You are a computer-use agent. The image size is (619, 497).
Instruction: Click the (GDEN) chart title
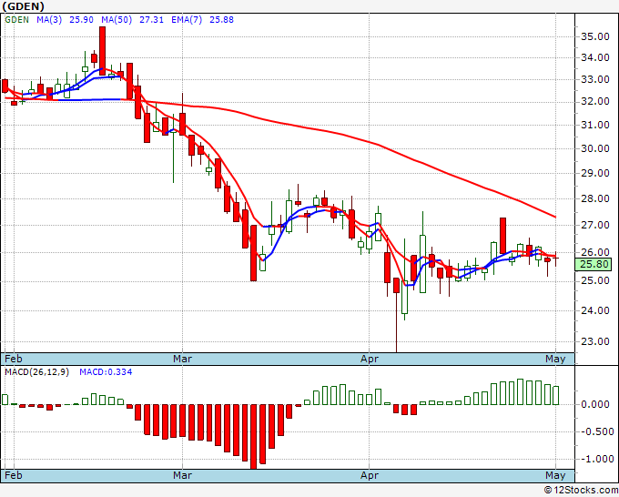(x=24, y=6)
